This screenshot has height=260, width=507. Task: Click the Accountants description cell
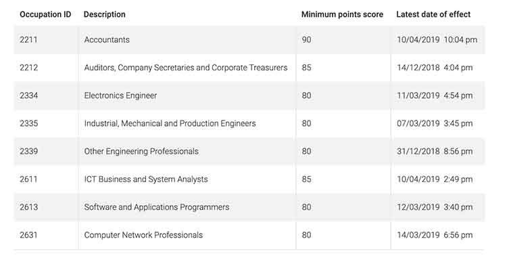pos(107,40)
